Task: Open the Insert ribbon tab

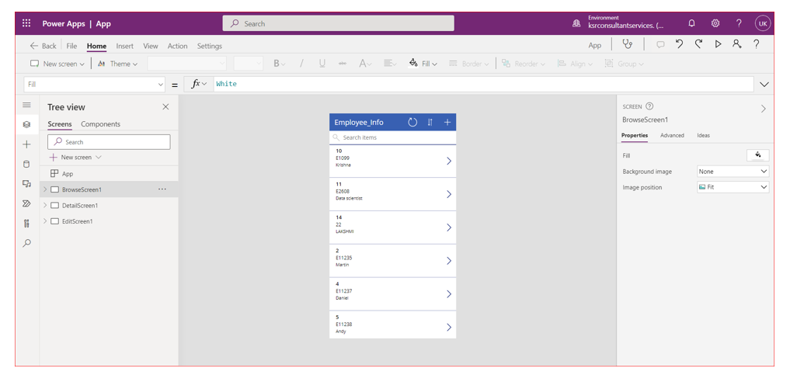Action: pyautogui.click(x=125, y=46)
